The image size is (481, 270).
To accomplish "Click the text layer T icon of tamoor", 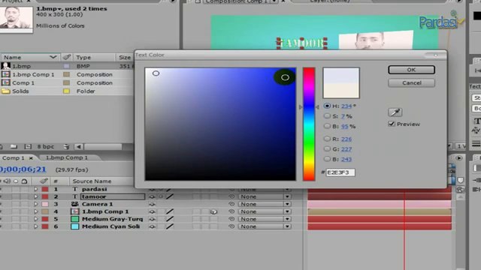I will 75,196.
